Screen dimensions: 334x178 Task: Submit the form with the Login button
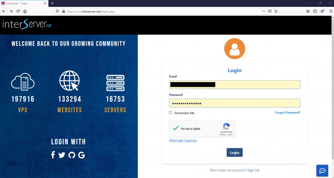pyautogui.click(x=235, y=153)
